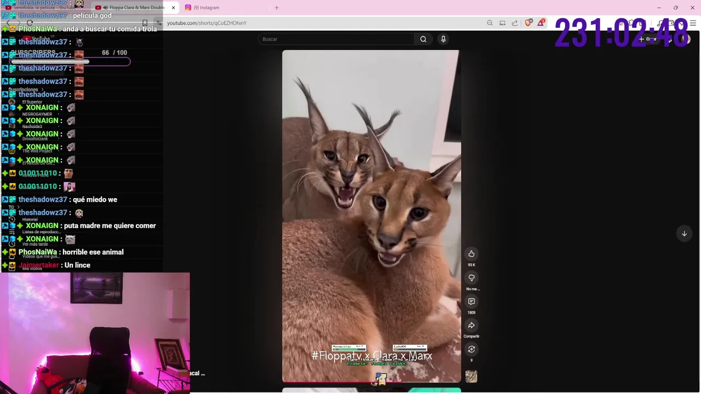
Task: Click message 'puta madre me quiere comer'
Action: [110, 225]
